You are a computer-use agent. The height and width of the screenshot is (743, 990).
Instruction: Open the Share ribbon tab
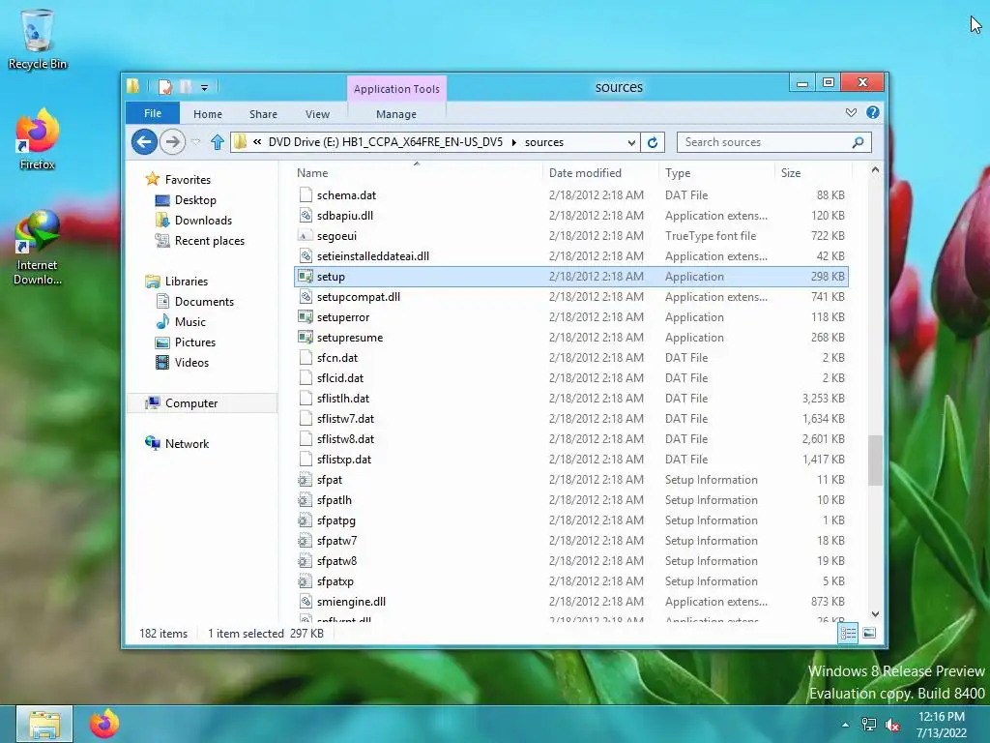click(x=263, y=114)
